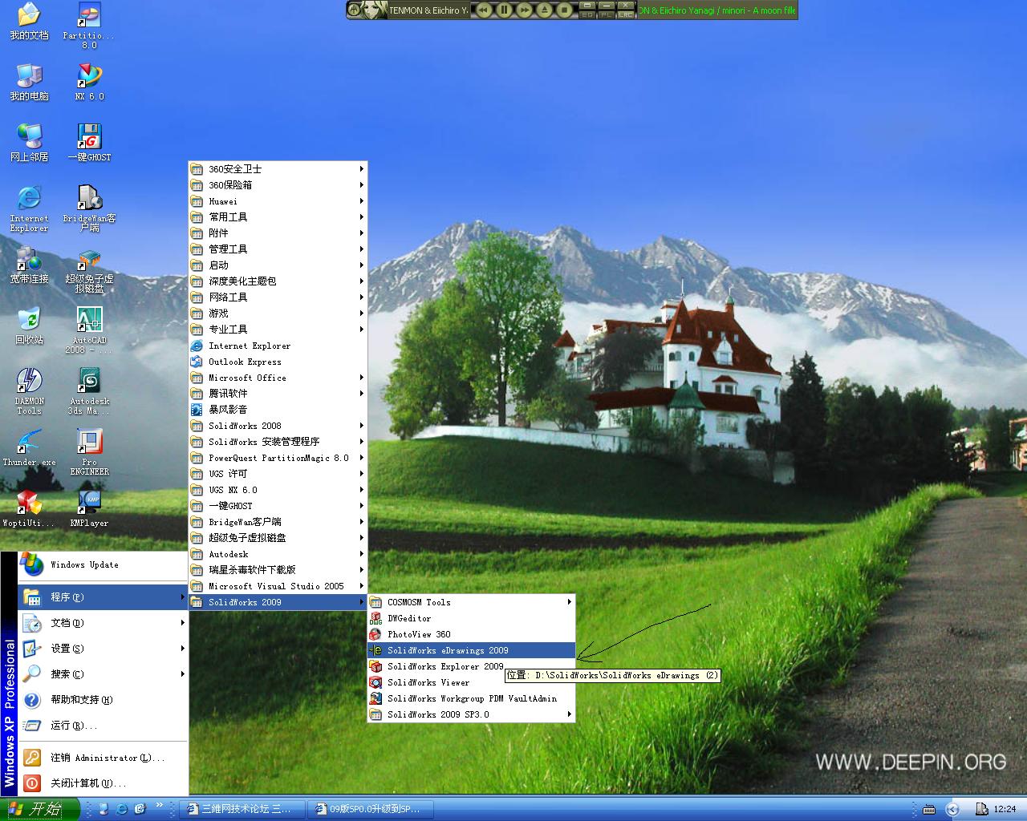Skip to the next track in player
This screenshot has height=821, width=1027.
tap(524, 10)
